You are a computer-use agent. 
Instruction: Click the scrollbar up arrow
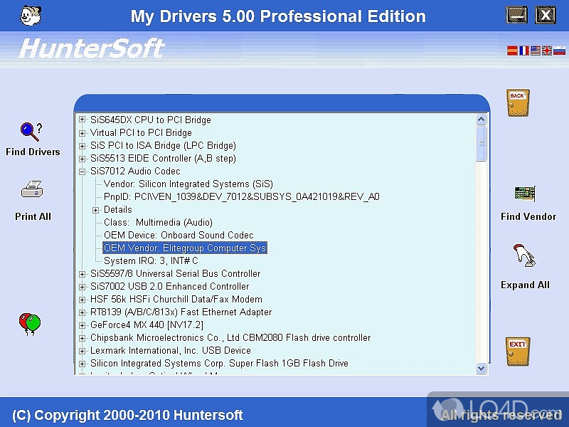(482, 120)
